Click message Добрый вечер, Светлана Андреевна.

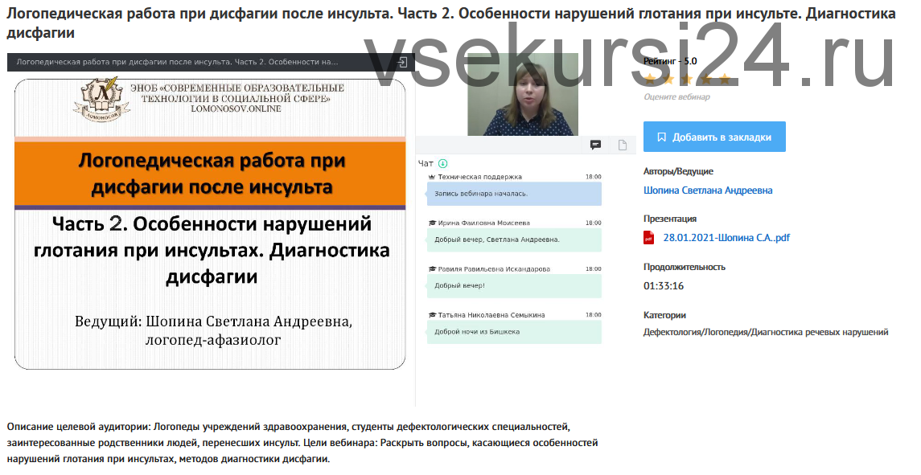tap(514, 240)
